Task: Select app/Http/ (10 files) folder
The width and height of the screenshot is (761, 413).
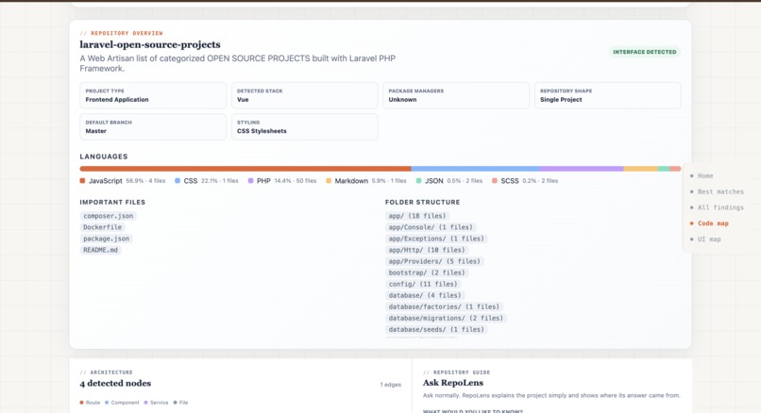Action: (427, 250)
